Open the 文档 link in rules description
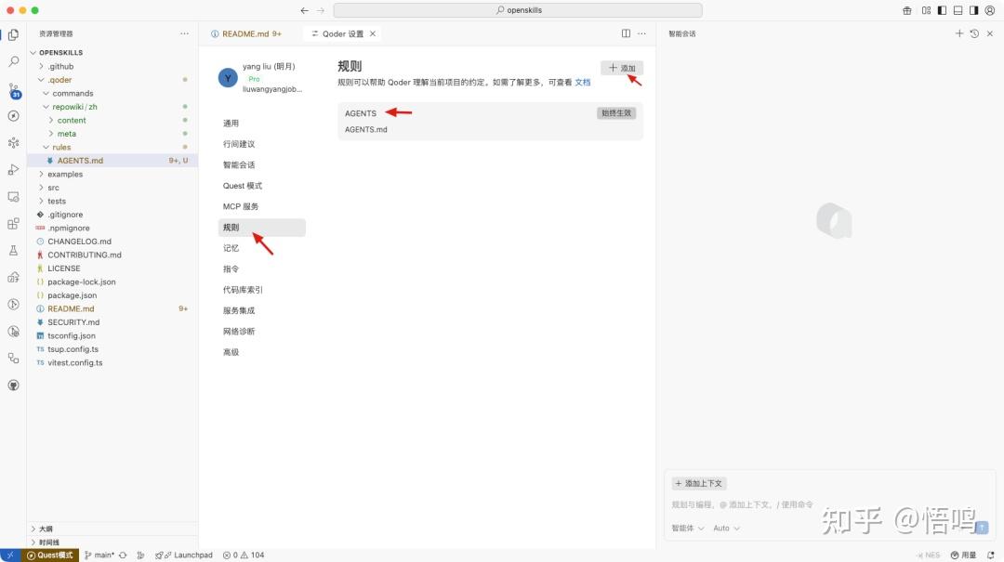Screen dimensions: 1004x562 point(583,82)
